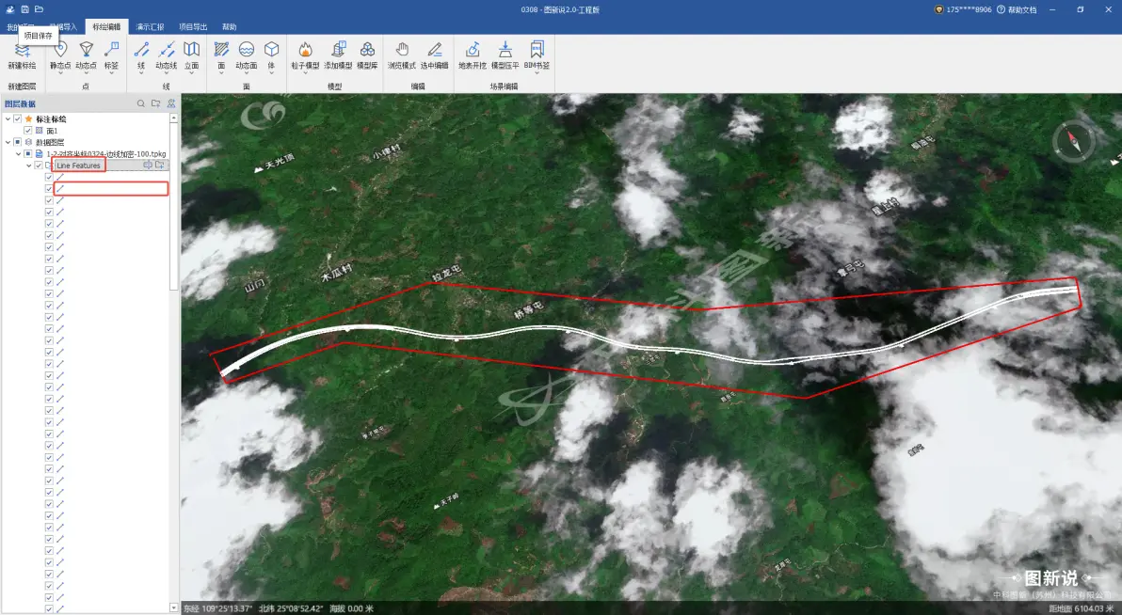1122x615 pixels.
Task: Switch to the 标绘编辑 tab
Action: [106, 27]
